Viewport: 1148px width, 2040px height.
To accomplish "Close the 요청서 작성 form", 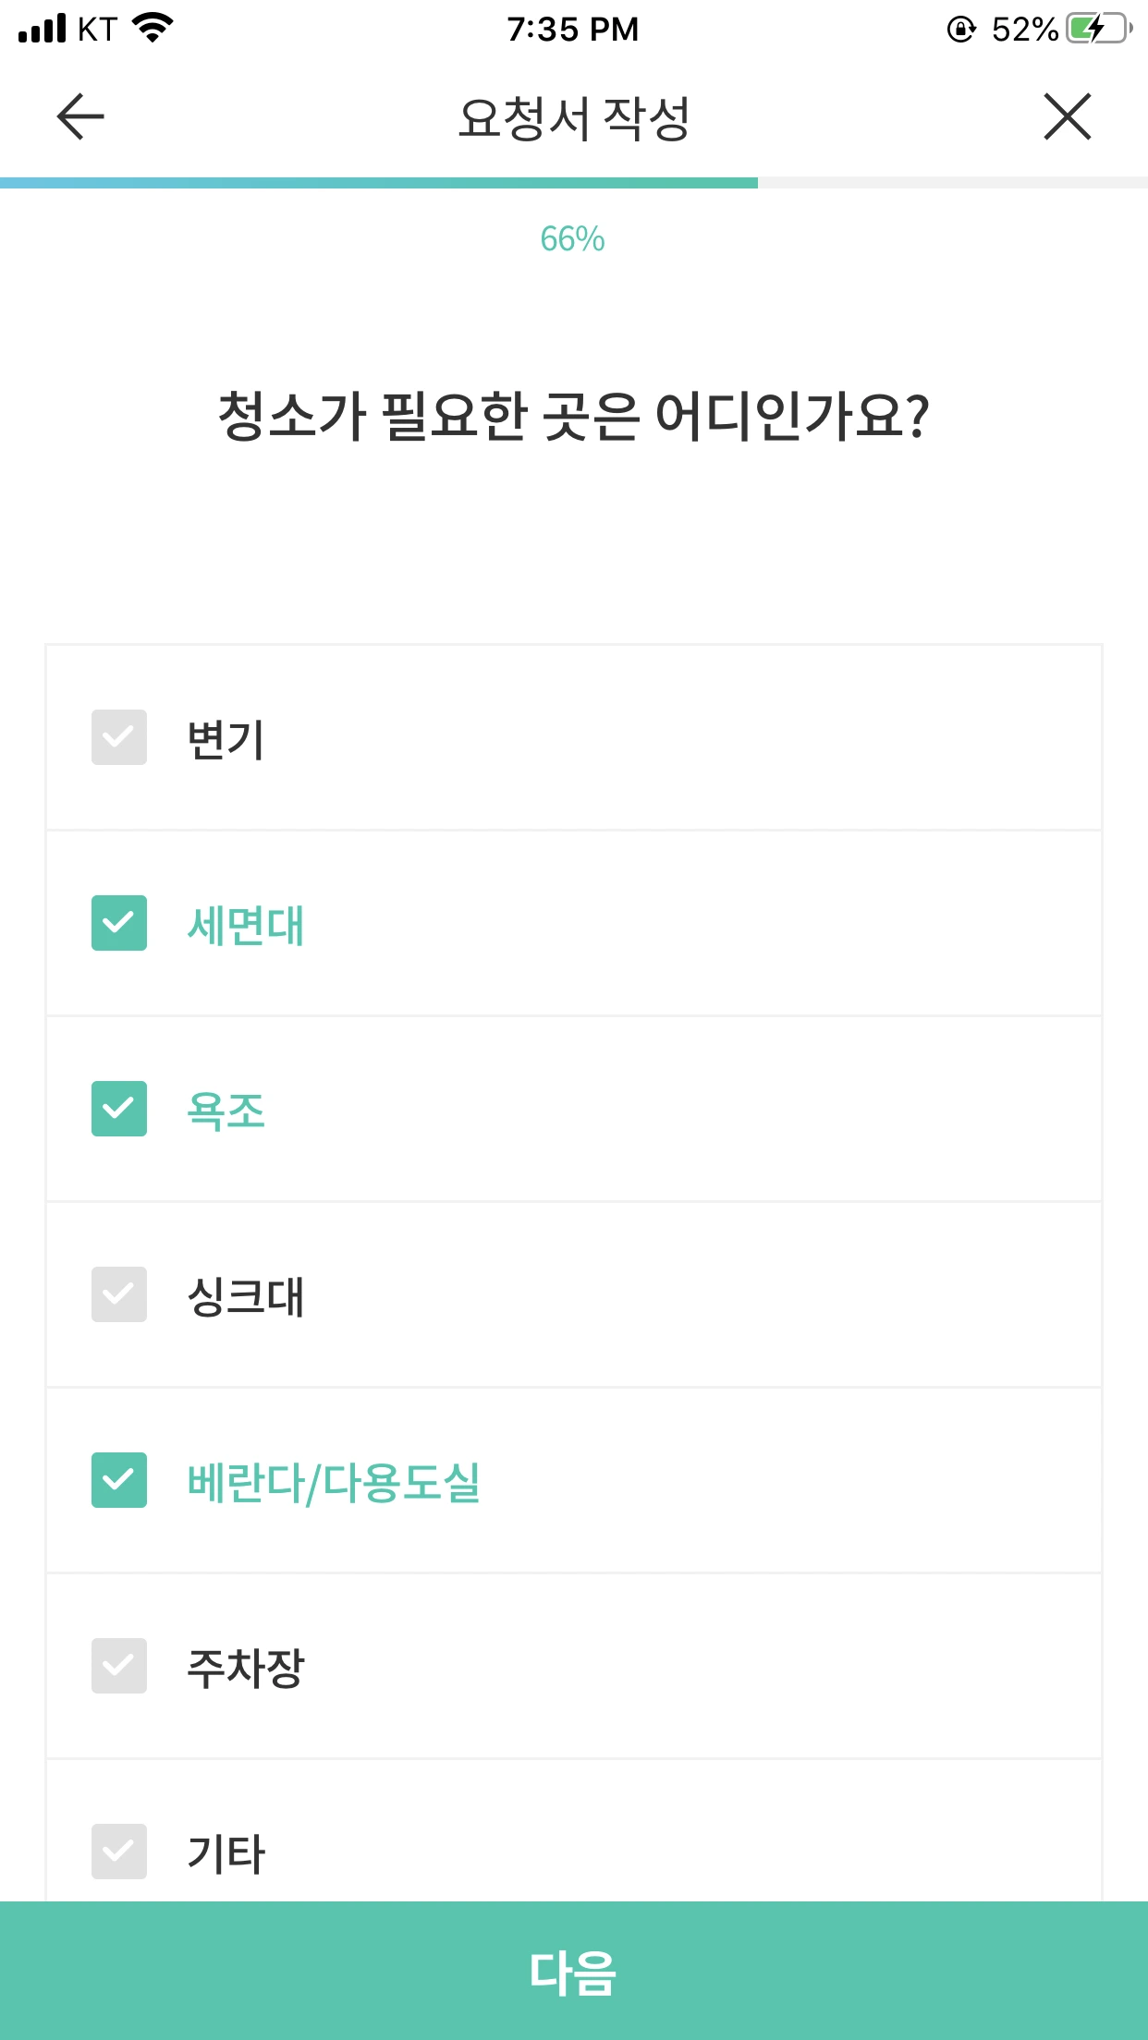I will 1068,116.
